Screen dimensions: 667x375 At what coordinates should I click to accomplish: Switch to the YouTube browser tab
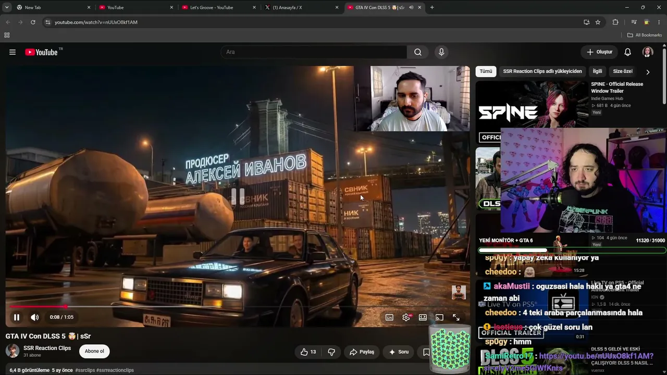(x=135, y=7)
